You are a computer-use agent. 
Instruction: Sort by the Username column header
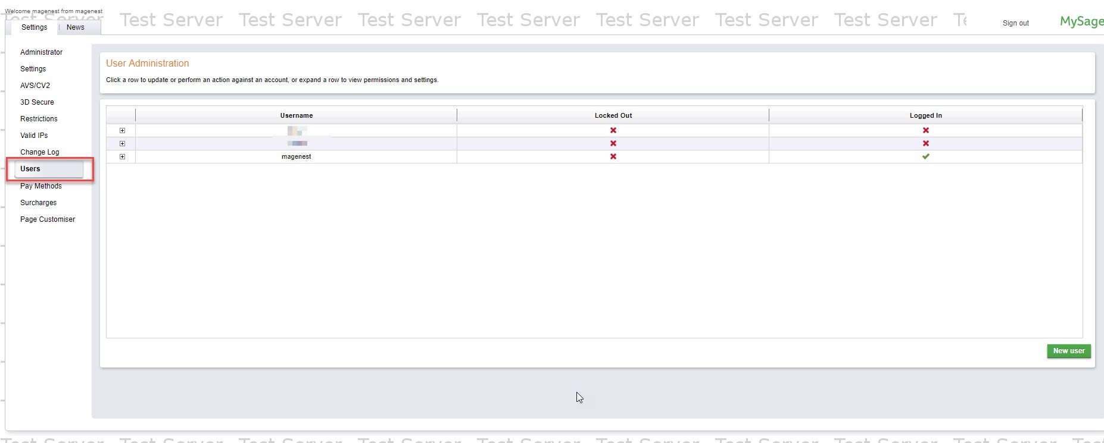click(296, 115)
